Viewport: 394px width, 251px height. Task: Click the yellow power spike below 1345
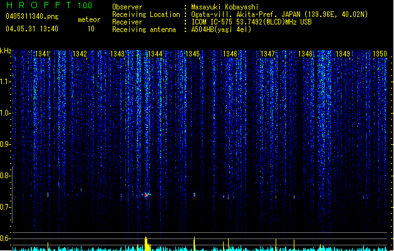click(194, 243)
